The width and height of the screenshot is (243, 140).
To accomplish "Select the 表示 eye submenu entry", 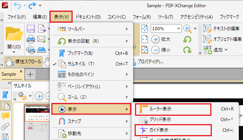I will pyautogui.click(x=91, y=109).
